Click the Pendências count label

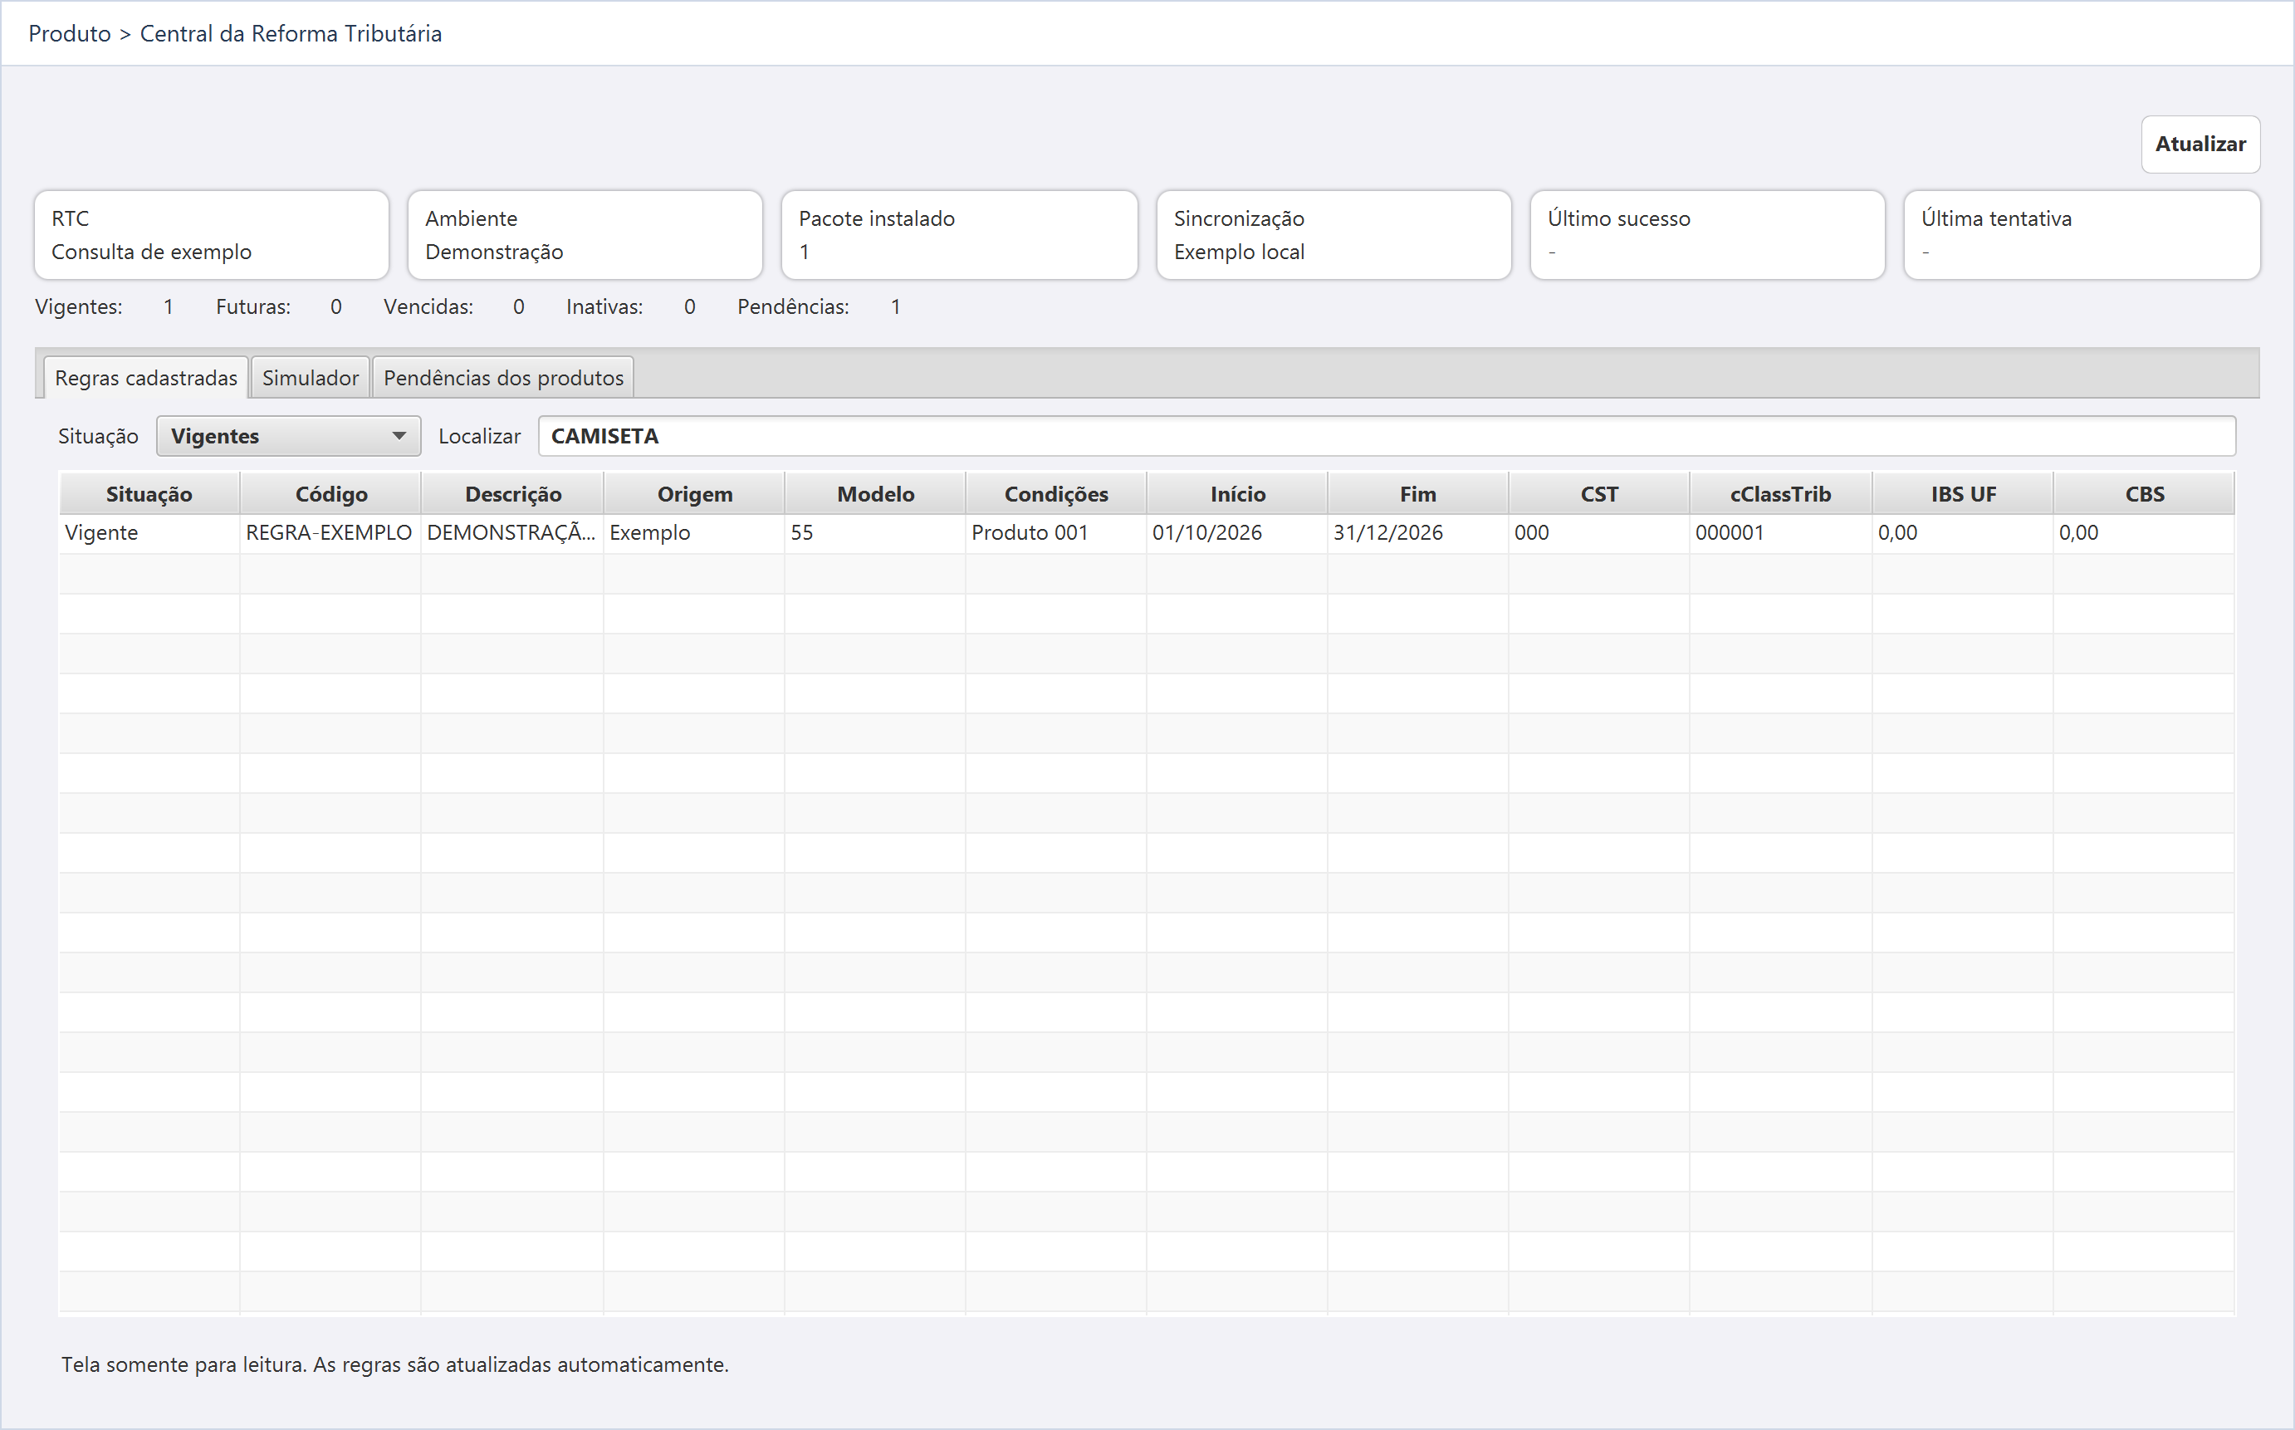[792, 306]
